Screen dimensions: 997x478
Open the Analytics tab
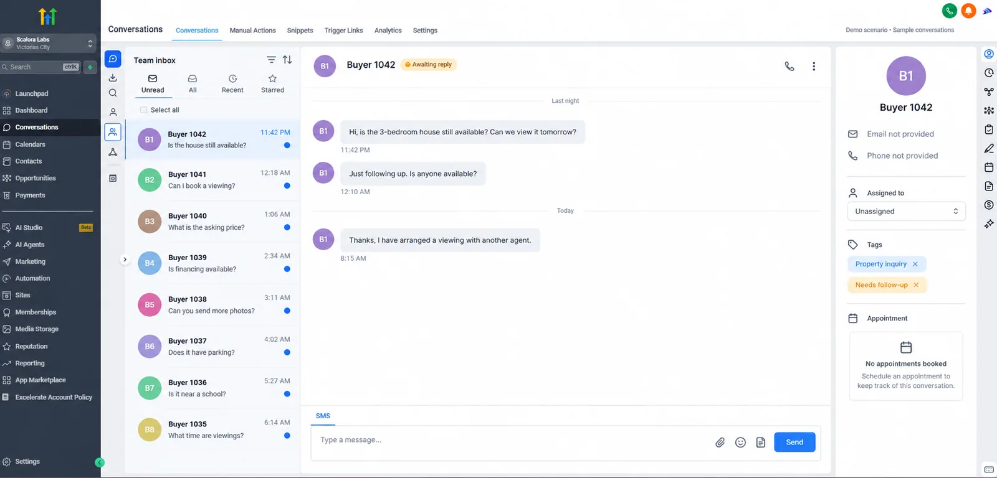(388, 30)
